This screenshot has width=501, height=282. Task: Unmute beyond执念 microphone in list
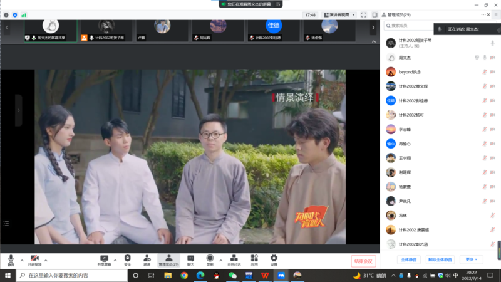[x=485, y=72]
